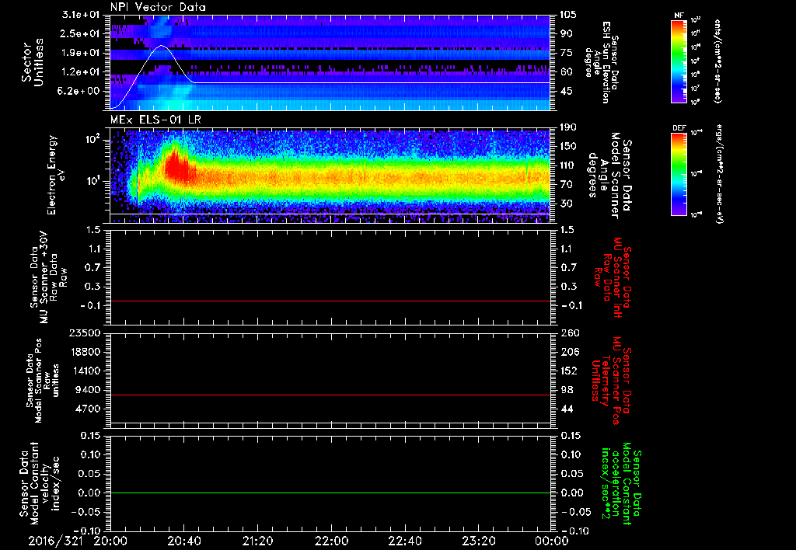Screen dimensions: 796x550
Task: Click the white sun elevation curve peak
Action: 162,46
